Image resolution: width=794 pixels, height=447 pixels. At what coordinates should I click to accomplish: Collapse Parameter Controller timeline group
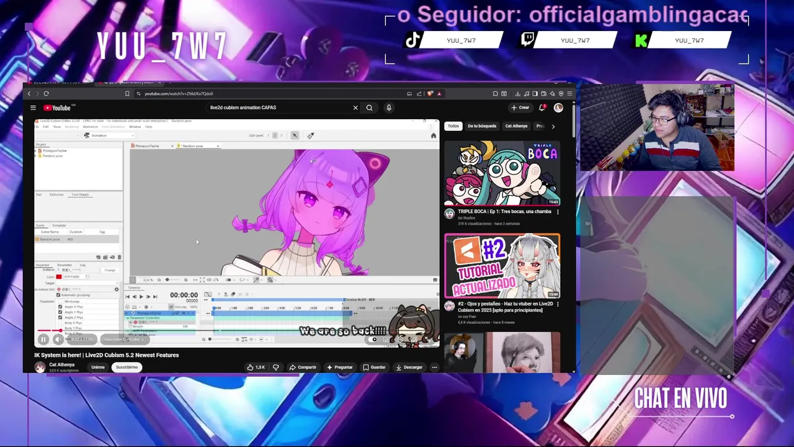(128, 318)
